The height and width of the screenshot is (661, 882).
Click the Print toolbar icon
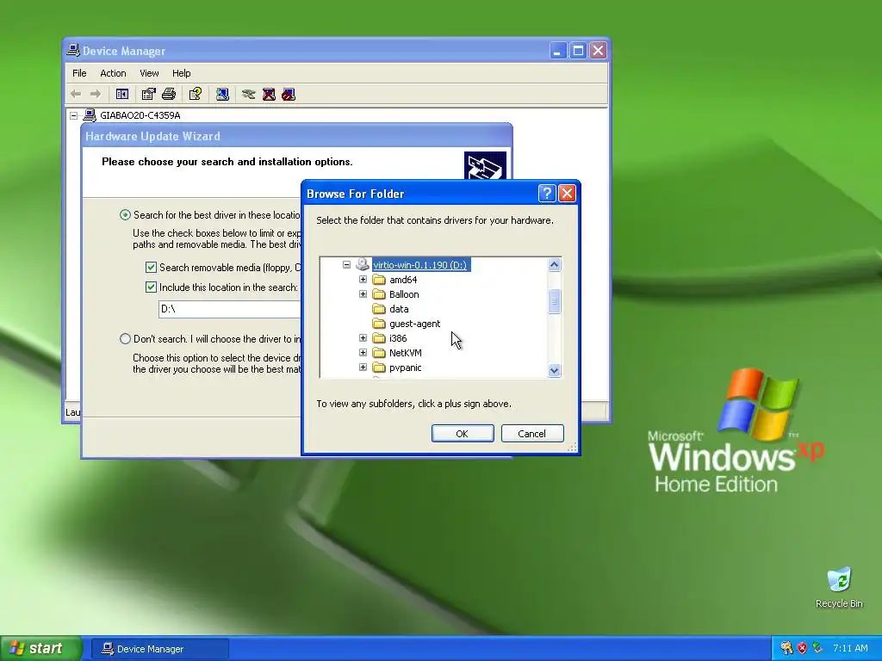point(169,95)
